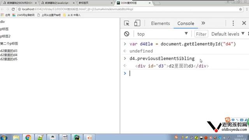This screenshot has width=249, height=140.
Task: Show more DevTools tabs via the double chevron
Action: [x=203, y=23]
